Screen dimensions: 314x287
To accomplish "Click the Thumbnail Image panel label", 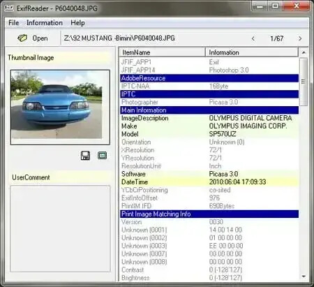I will tap(31, 57).
